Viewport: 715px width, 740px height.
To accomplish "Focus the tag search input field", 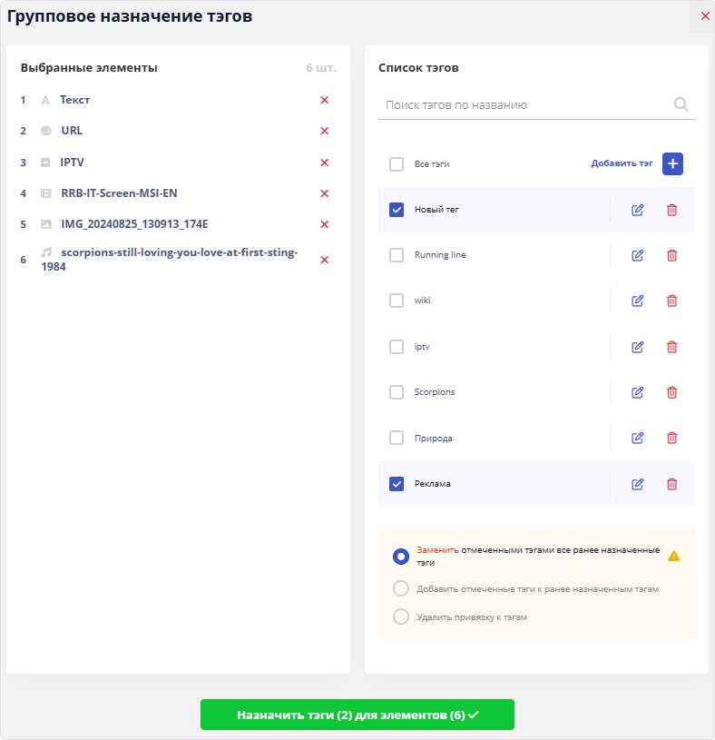I will pyautogui.click(x=526, y=105).
